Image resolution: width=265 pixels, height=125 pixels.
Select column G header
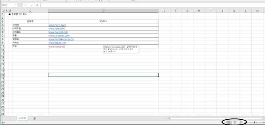tap(187, 11)
